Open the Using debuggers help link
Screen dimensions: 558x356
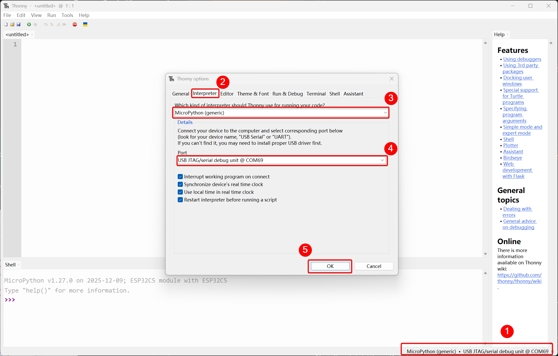522,59
